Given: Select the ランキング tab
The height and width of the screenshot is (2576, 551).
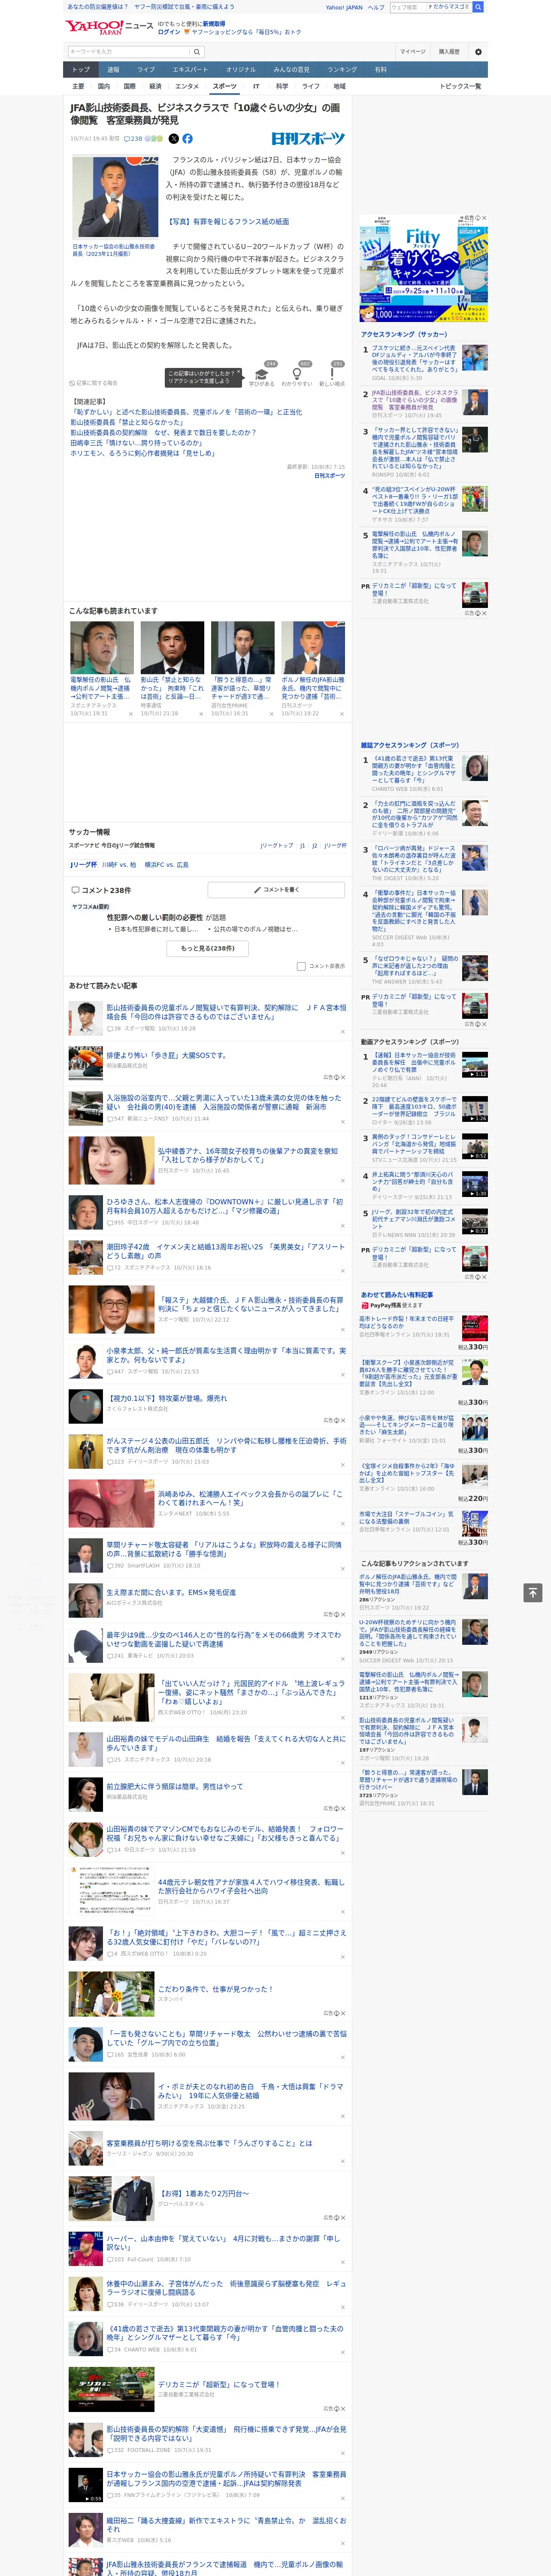Looking at the screenshot, I should [342, 70].
